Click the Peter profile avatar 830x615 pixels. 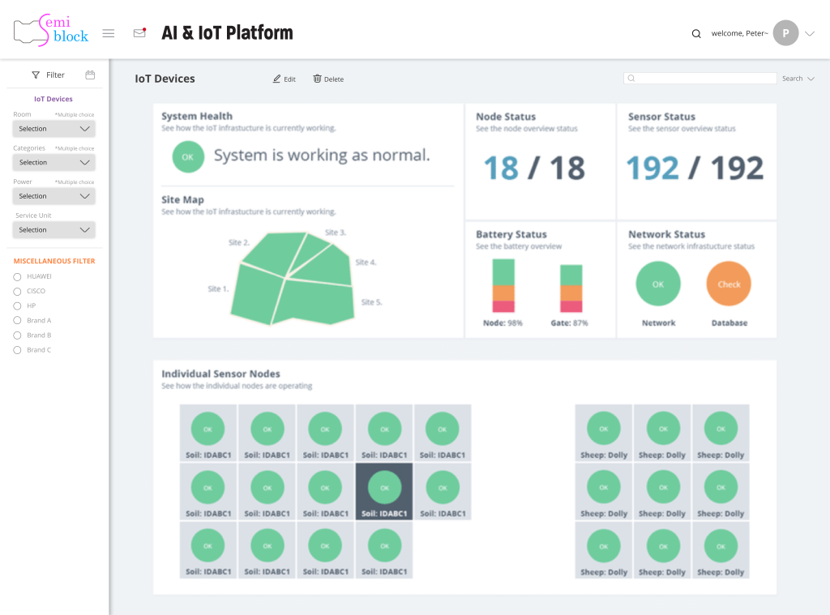coord(785,33)
